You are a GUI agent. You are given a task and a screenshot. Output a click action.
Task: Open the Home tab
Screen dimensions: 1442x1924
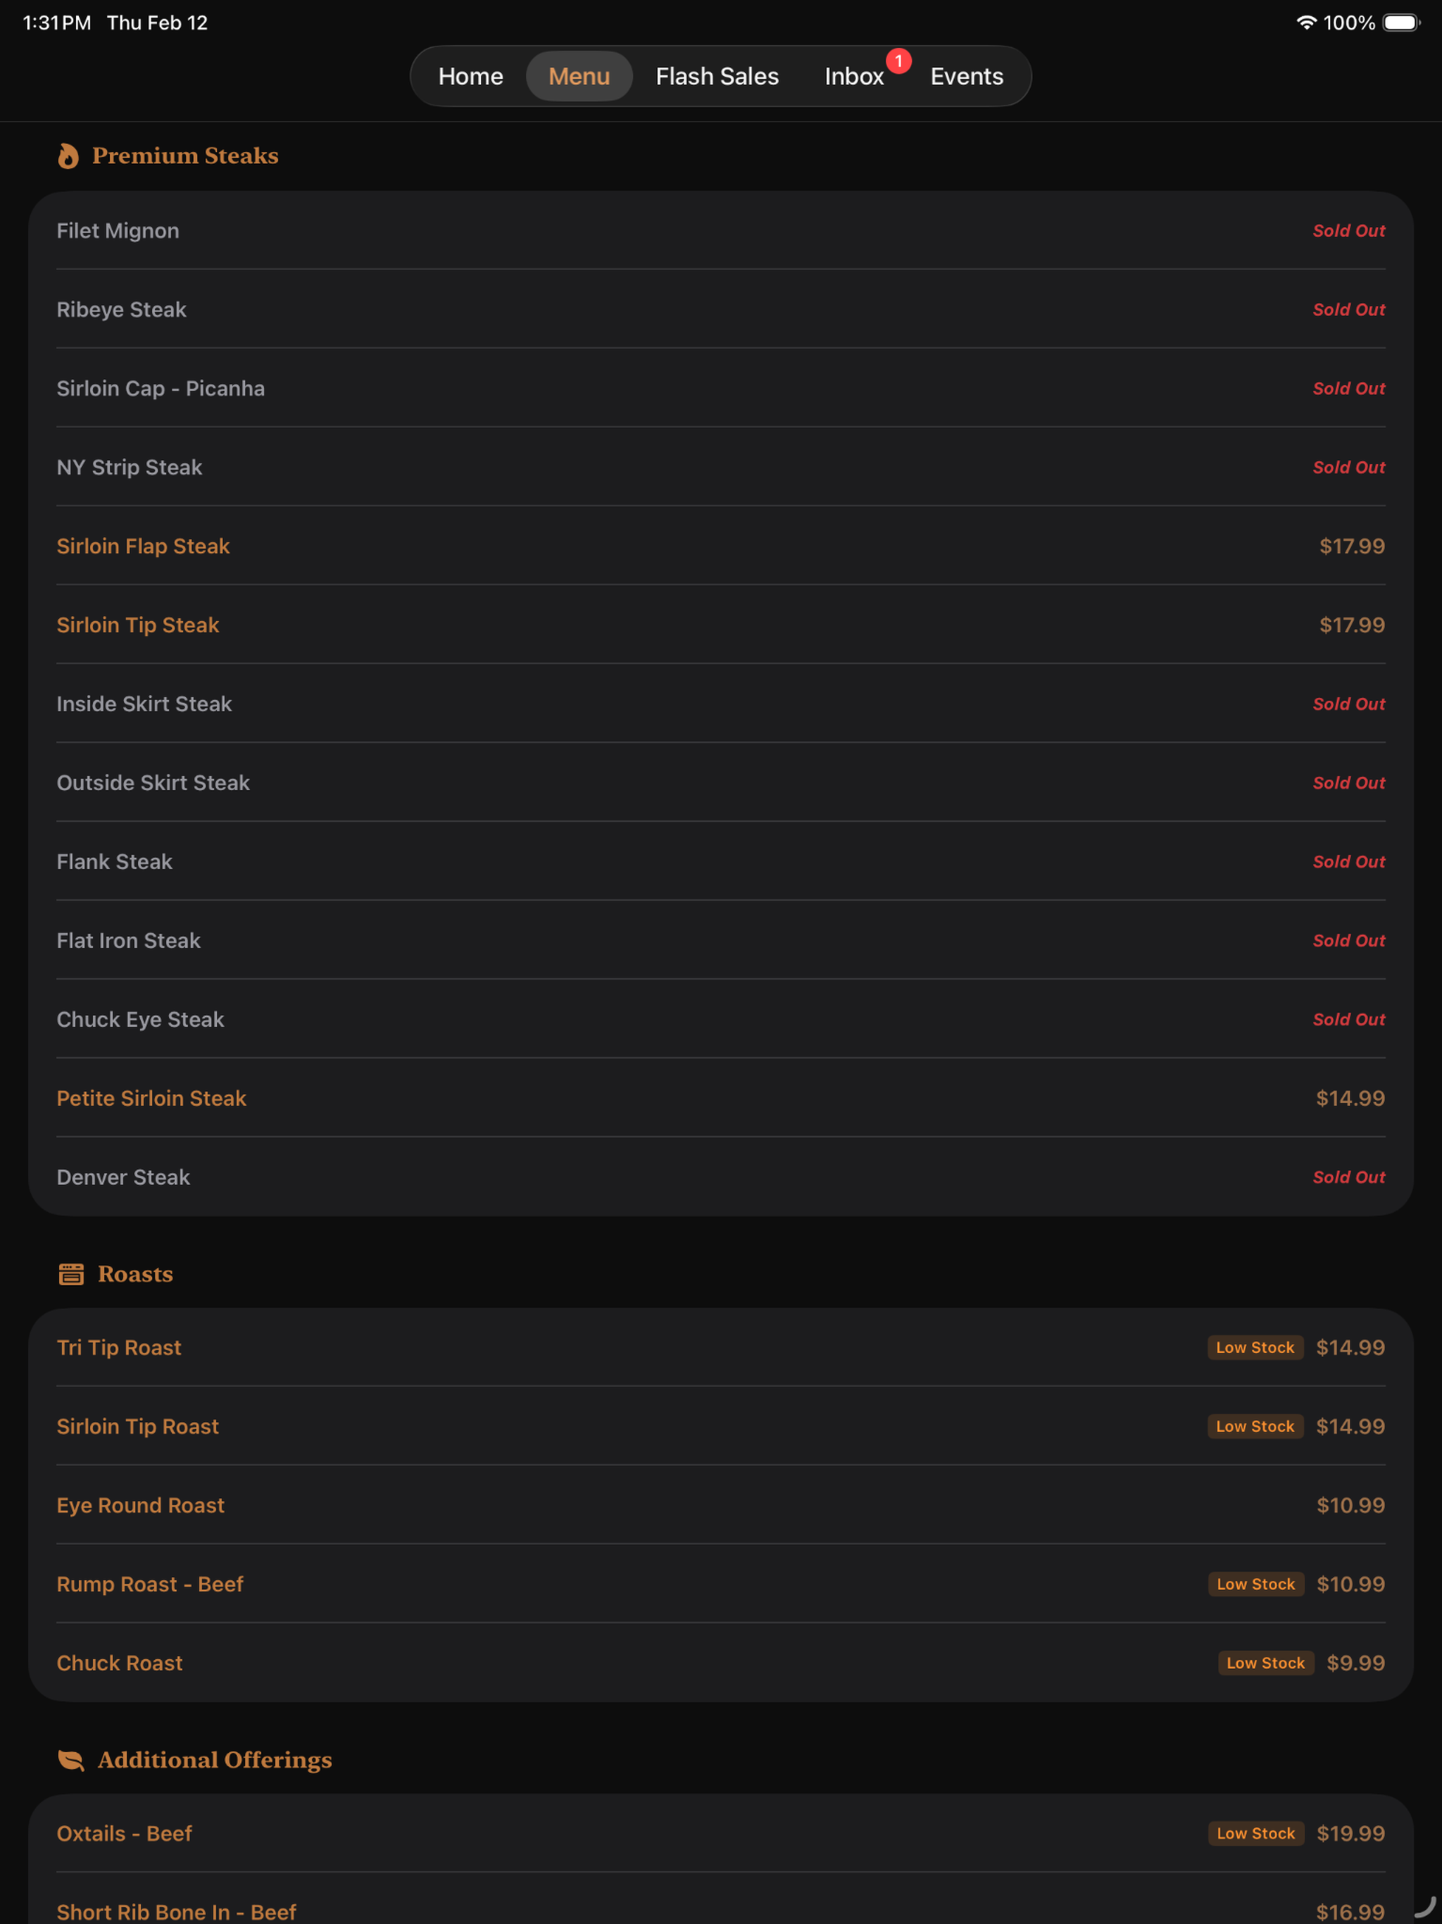click(470, 77)
